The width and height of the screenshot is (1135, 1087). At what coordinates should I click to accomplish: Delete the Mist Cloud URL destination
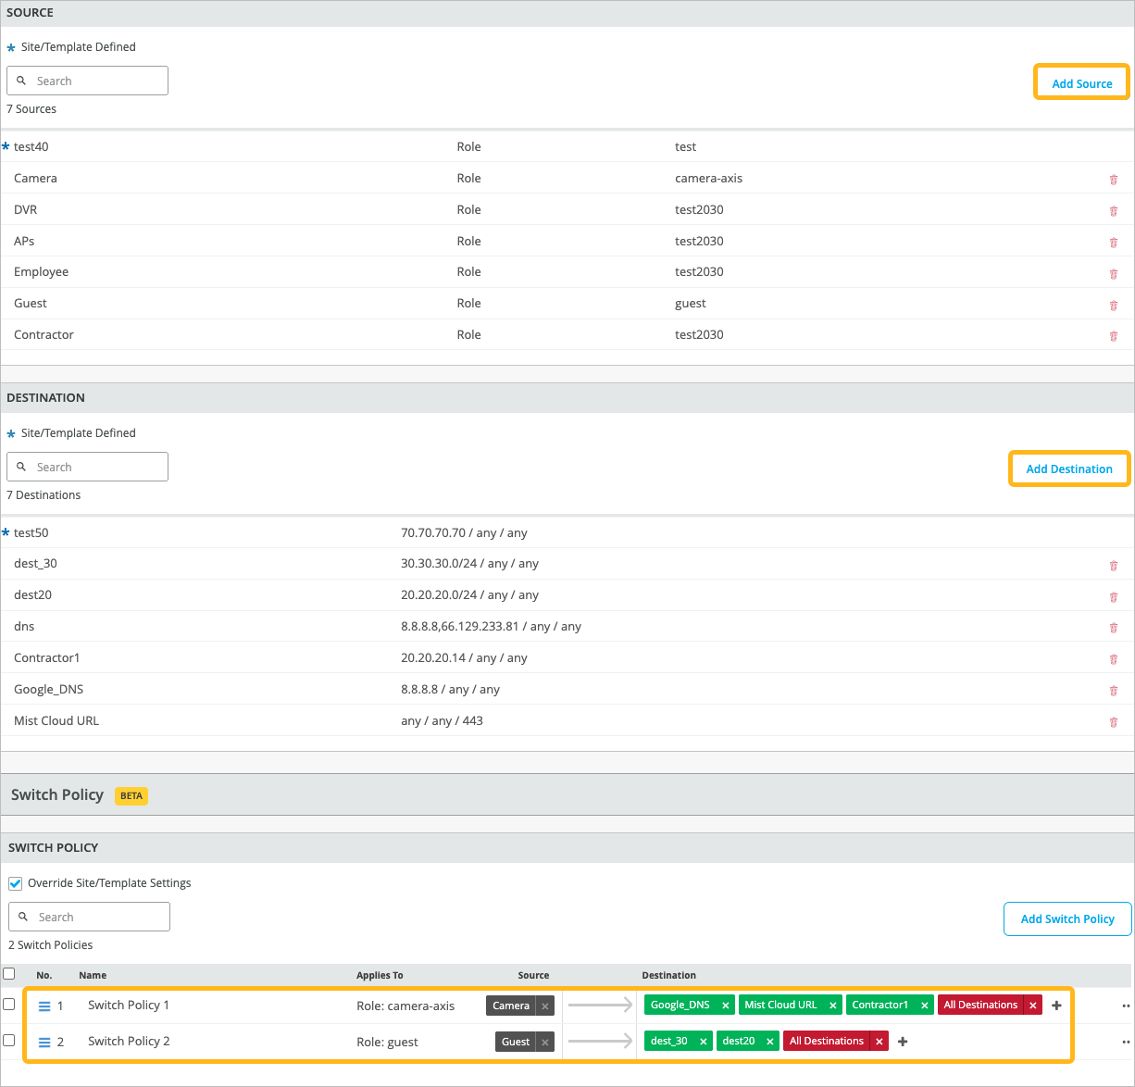coord(1113,722)
